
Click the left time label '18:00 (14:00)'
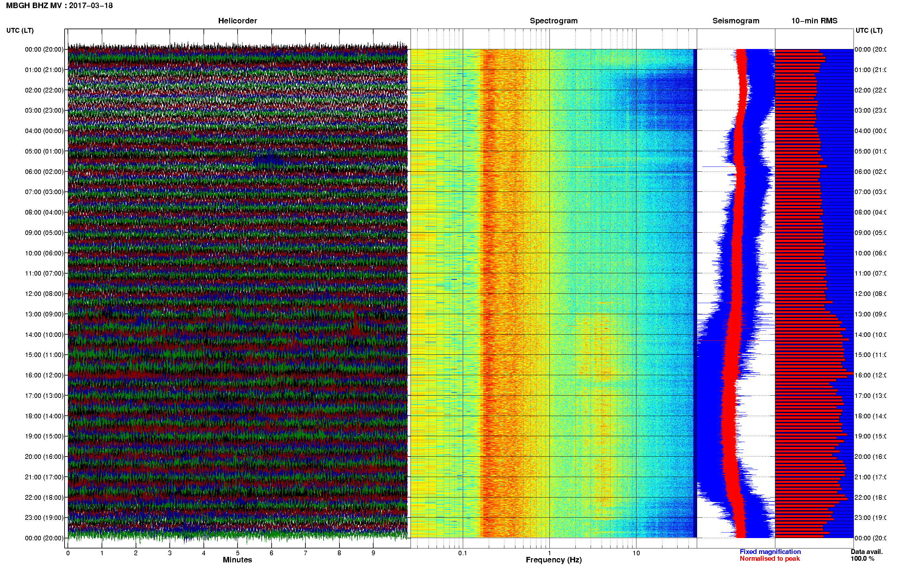pyautogui.click(x=44, y=416)
